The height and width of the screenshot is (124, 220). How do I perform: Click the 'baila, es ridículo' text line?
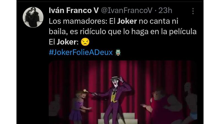122,32
